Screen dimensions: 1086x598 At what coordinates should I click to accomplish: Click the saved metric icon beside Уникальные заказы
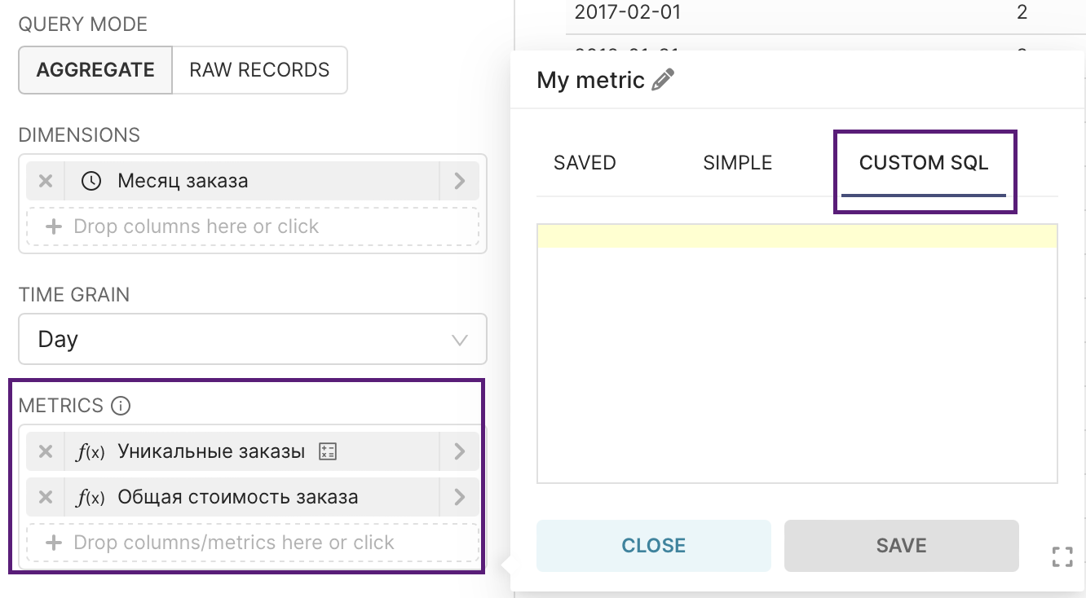pyautogui.click(x=328, y=451)
